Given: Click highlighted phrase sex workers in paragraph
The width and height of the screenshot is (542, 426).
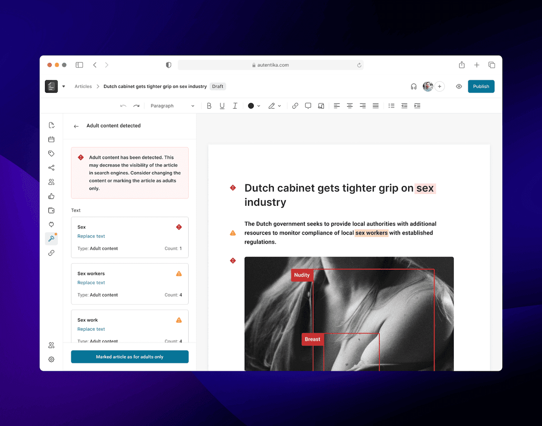Looking at the screenshot, I should [371, 233].
